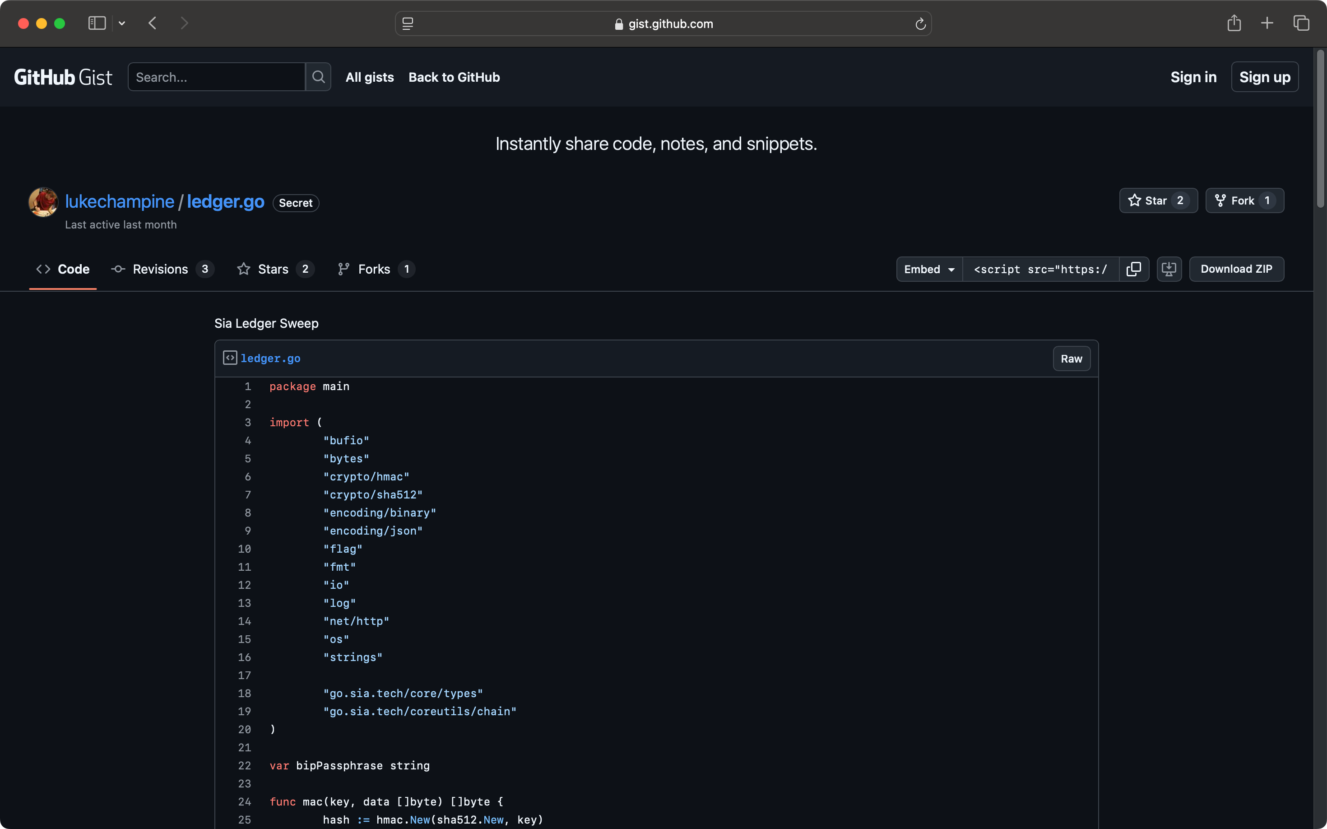The height and width of the screenshot is (829, 1327).
Task: Select line number 10
Action: coord(244,549)
